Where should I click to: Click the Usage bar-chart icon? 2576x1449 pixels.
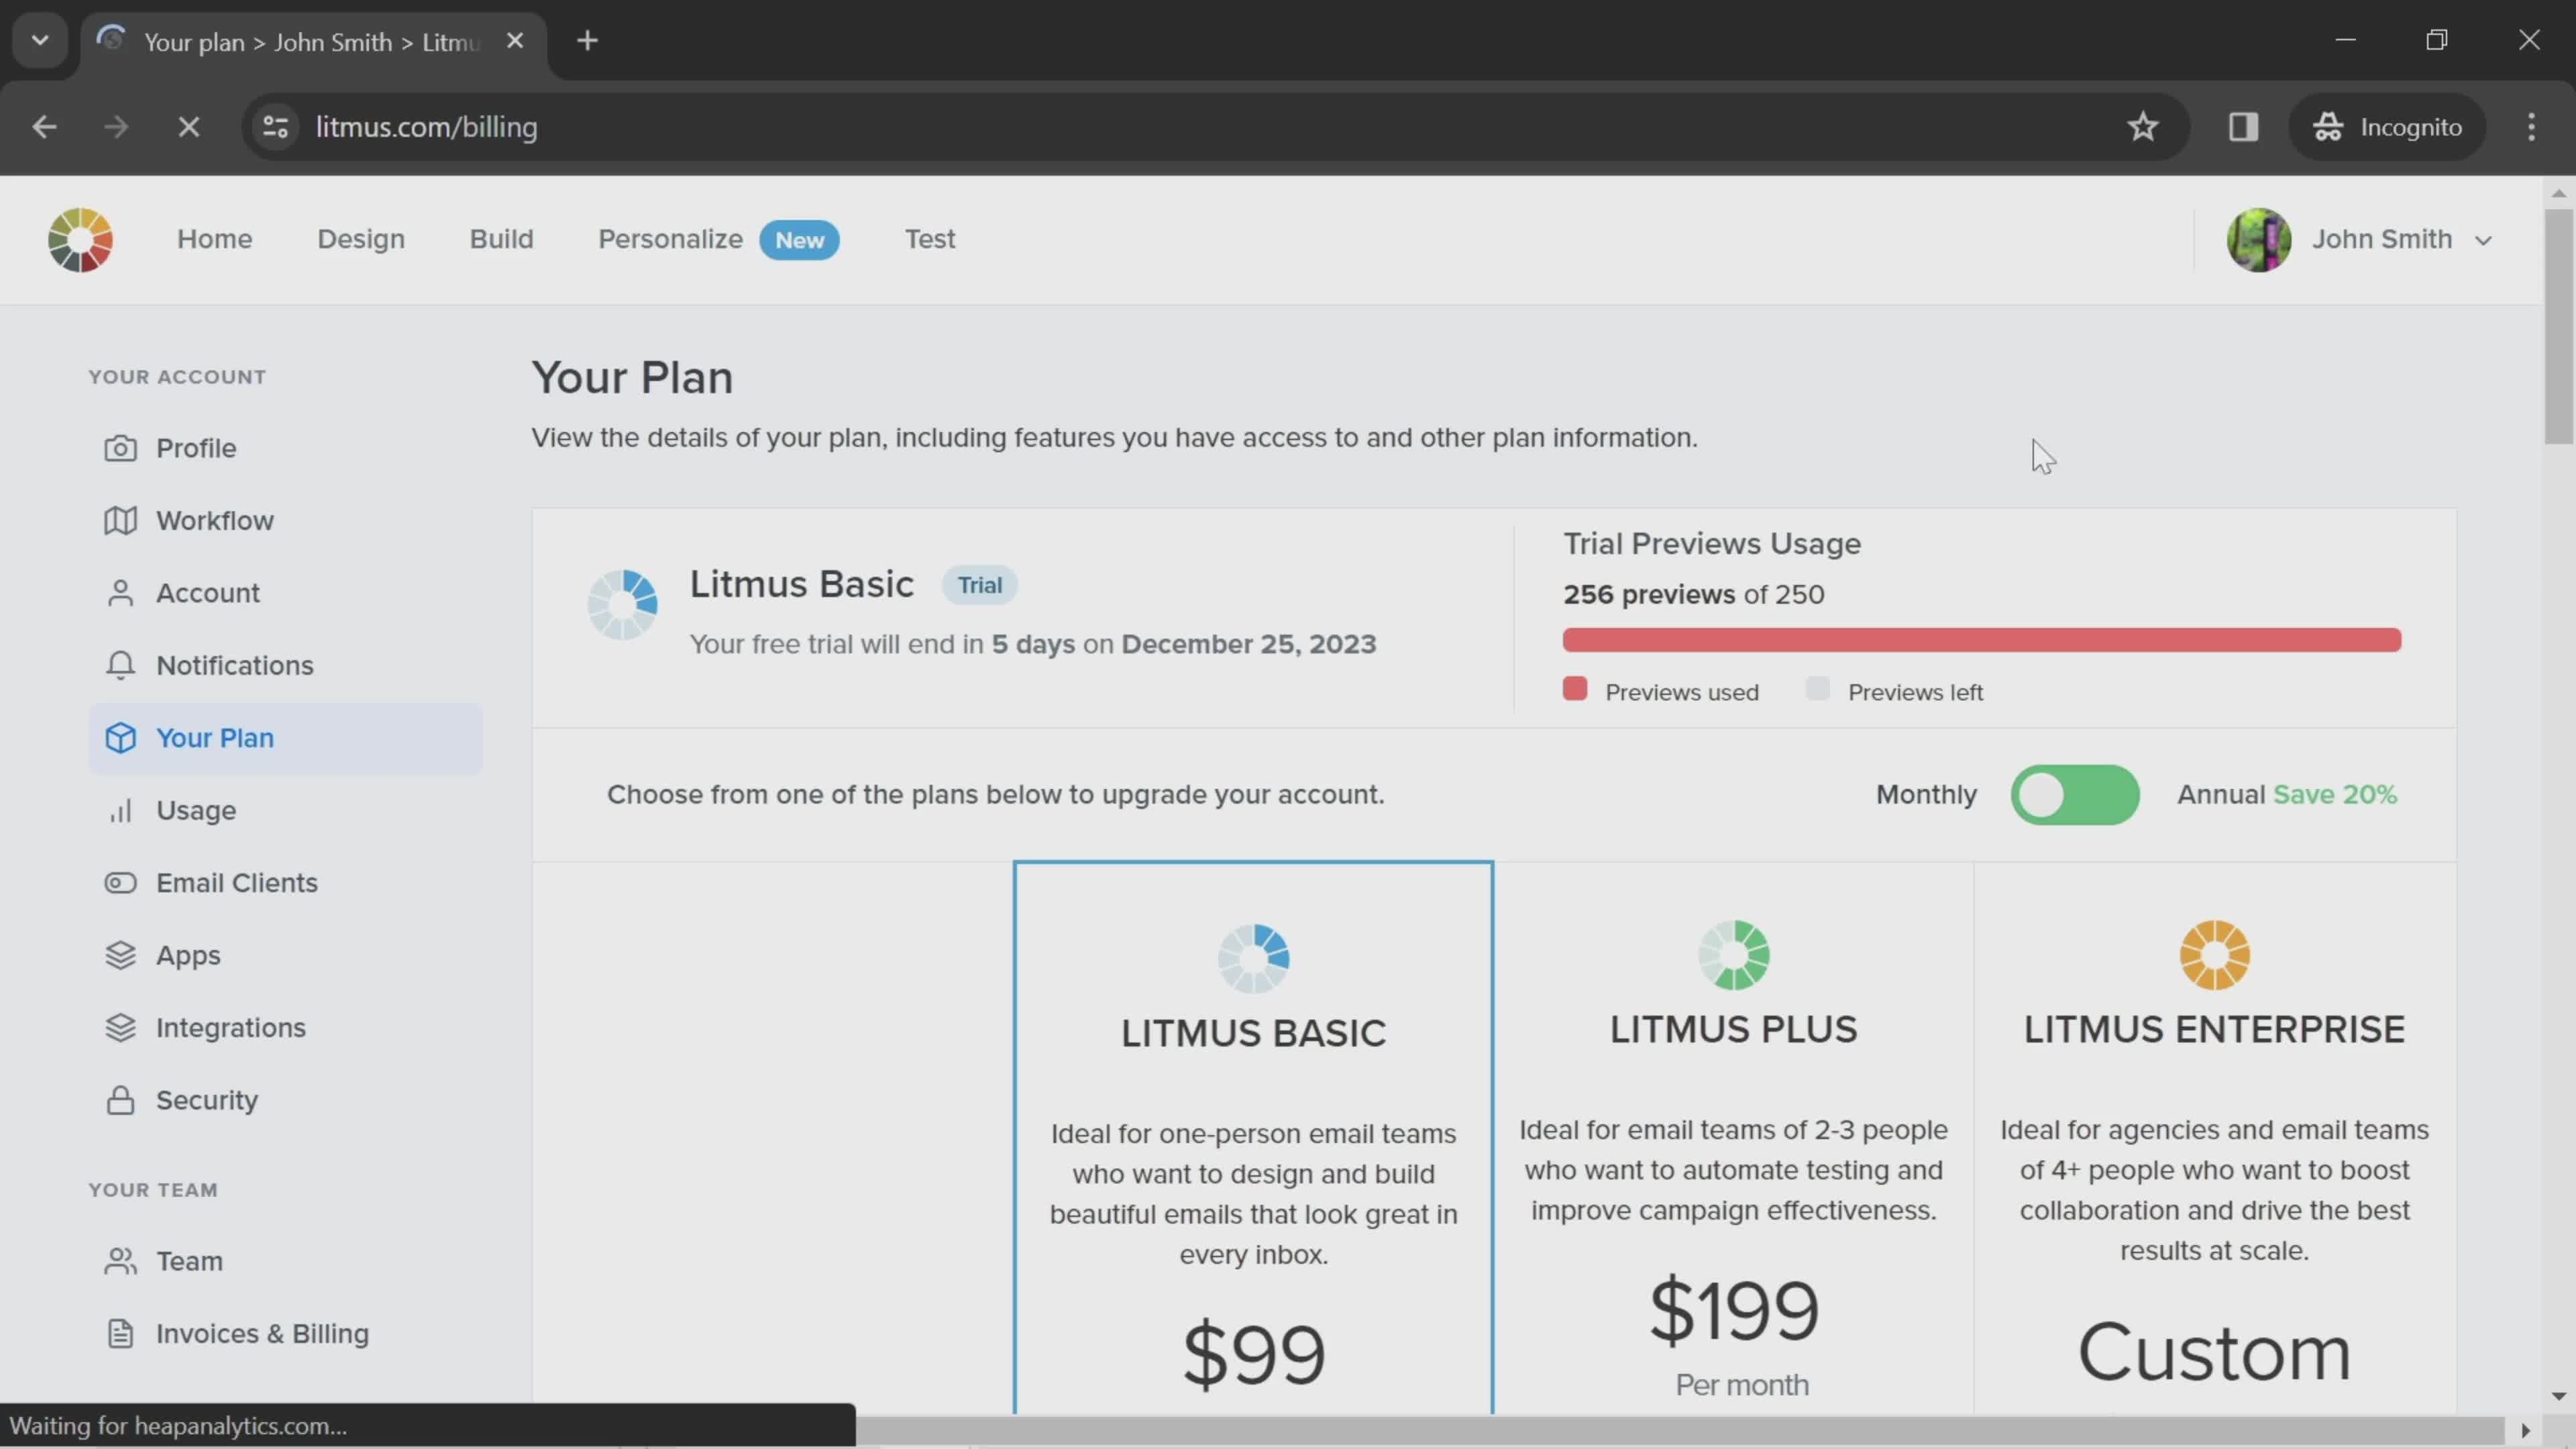click(120, 810)
